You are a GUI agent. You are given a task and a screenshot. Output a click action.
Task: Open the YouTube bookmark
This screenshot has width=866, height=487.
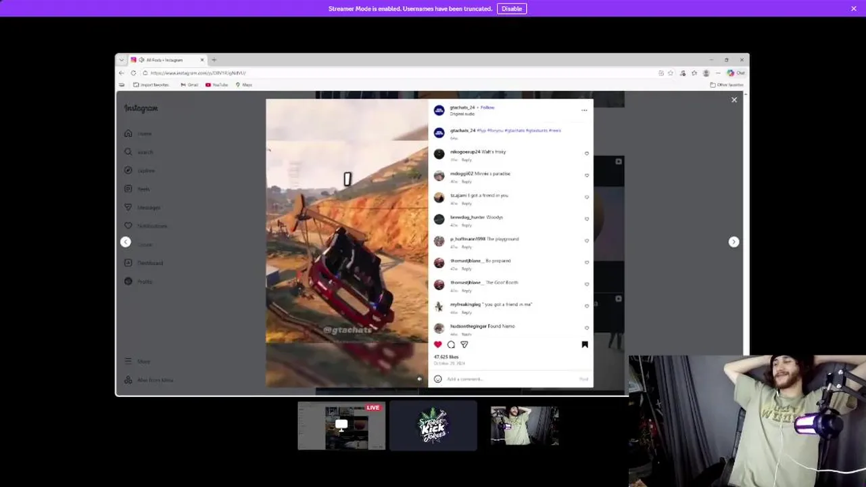click(217, 85)
